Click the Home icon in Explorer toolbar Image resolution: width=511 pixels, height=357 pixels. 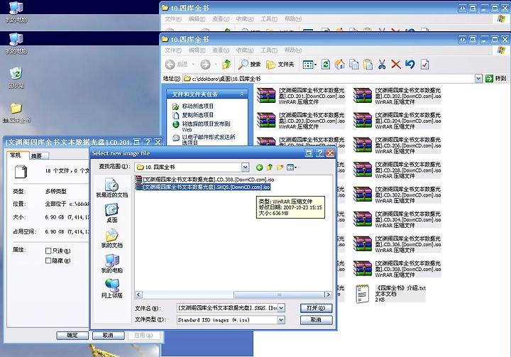(x=339, y=64)
